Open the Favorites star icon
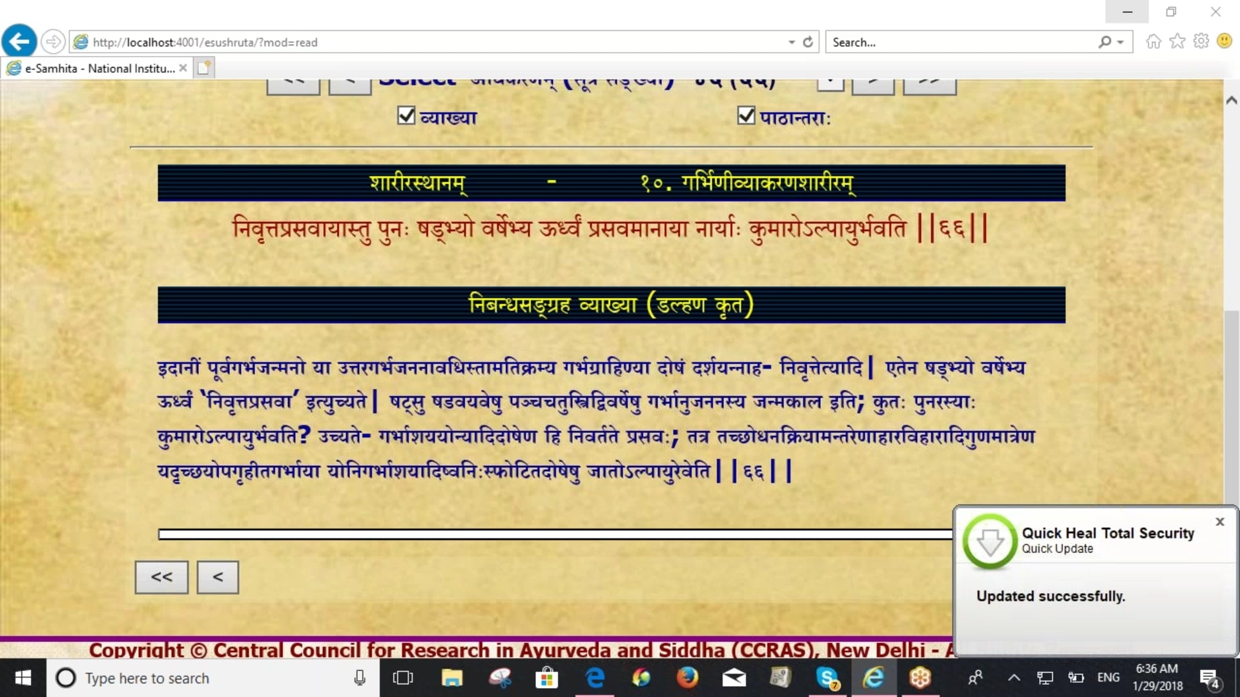Viewport: 1240px width, 697px height. tap(1177, 42)
